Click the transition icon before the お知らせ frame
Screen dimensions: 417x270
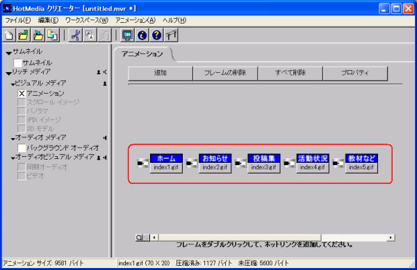(192, 163)
